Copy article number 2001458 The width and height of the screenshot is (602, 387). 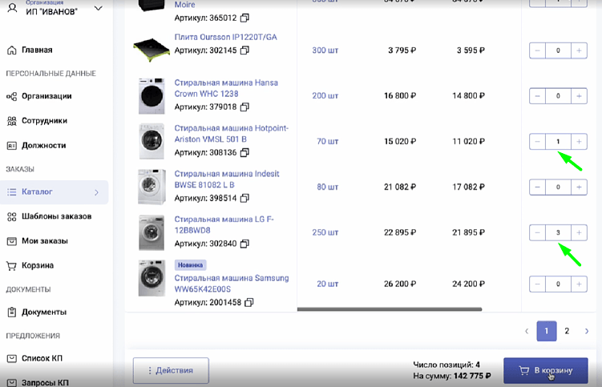[249, 303]
